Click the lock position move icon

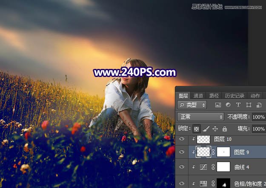[x=215, y=128]
